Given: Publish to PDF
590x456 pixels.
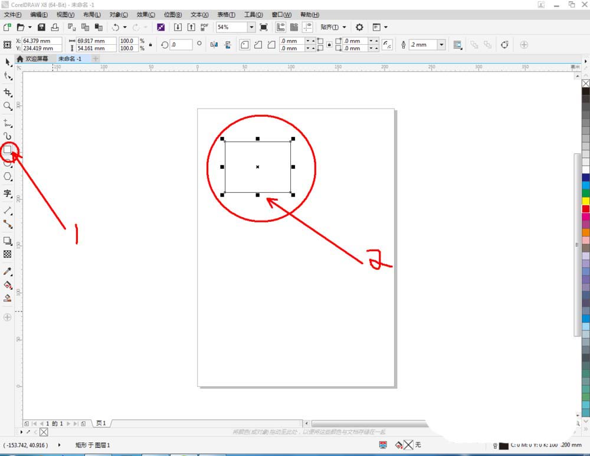Looking at the screenshot, I should (204, 27).
